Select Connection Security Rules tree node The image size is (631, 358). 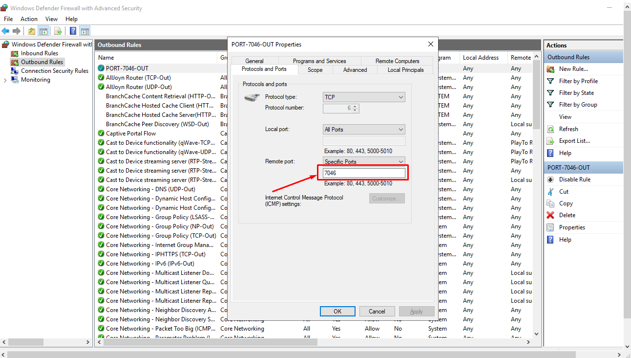(x=55, y=71)
